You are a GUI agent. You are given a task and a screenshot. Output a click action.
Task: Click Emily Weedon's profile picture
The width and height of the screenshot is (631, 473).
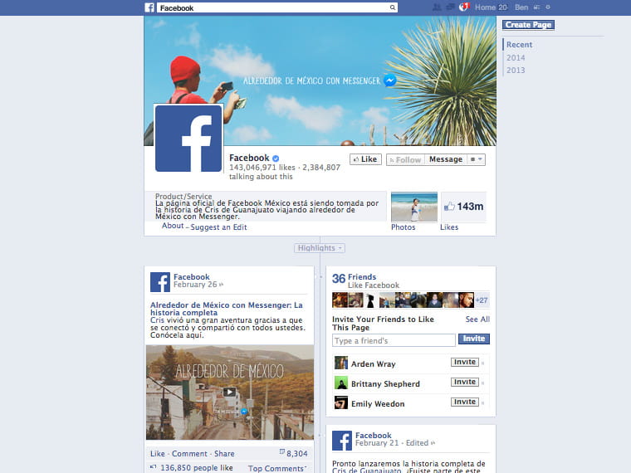click(341, 402)
